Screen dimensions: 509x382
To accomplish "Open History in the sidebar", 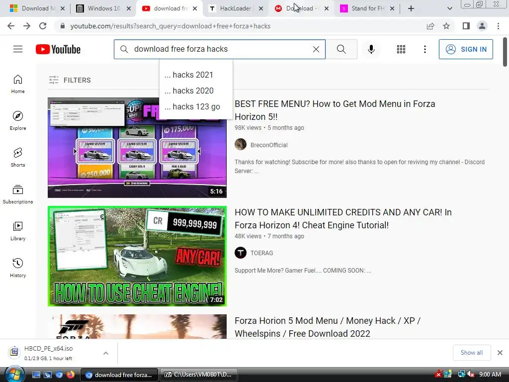I will 18,268.
